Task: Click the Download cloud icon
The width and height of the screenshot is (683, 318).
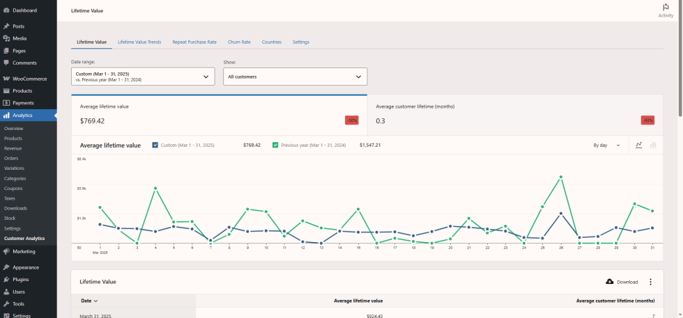Action: [x=610, y=282]
